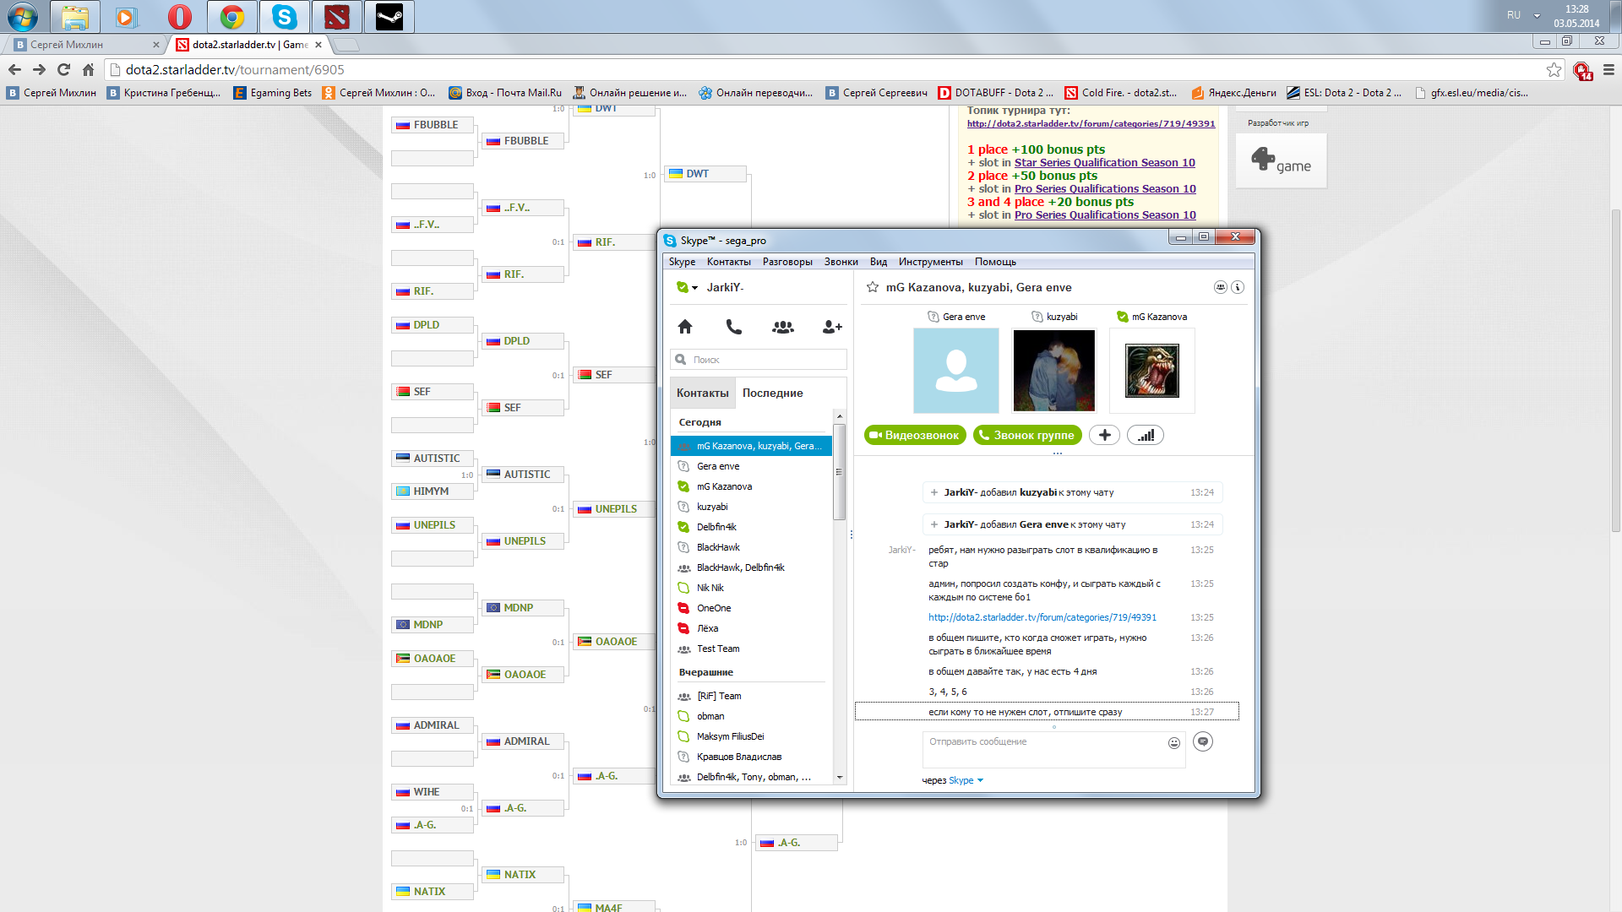Open emoticon picker in message box

(1174, 743)
